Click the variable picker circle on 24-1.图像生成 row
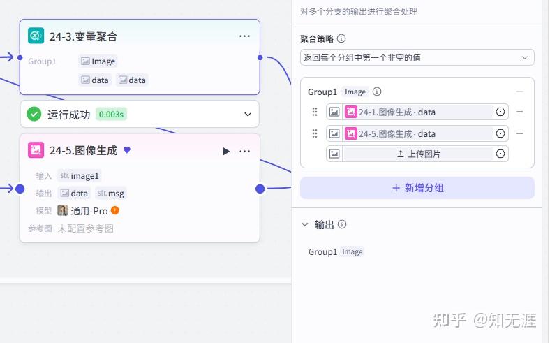 [x=500, y=112]
